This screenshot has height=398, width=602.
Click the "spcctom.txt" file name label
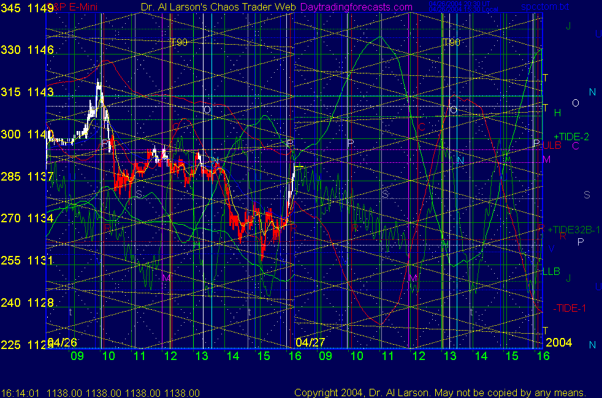click(545, 7)
